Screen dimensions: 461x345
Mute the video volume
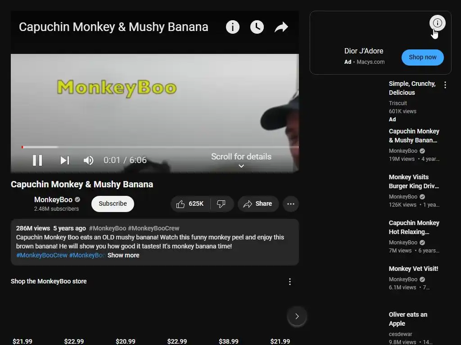click(88, 160)
